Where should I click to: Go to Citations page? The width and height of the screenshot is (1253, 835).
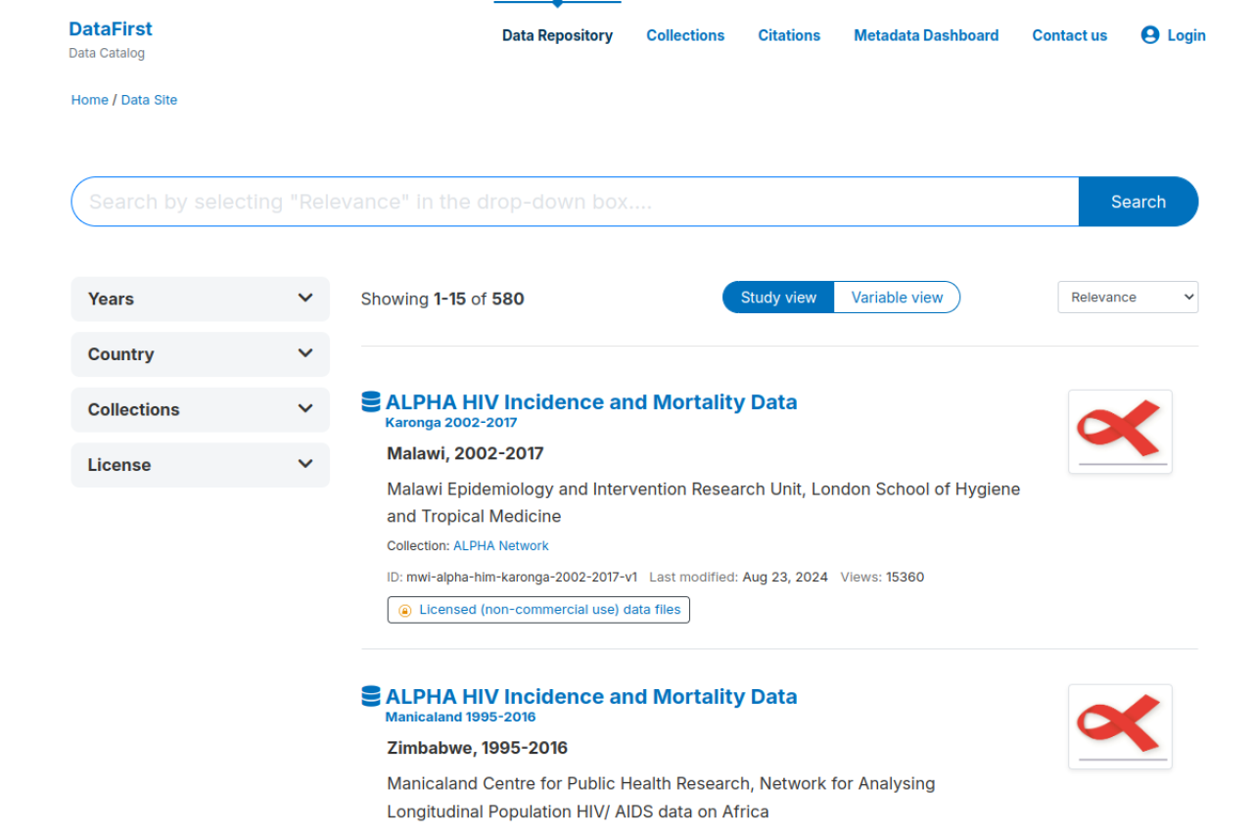(x=789, y=35)
